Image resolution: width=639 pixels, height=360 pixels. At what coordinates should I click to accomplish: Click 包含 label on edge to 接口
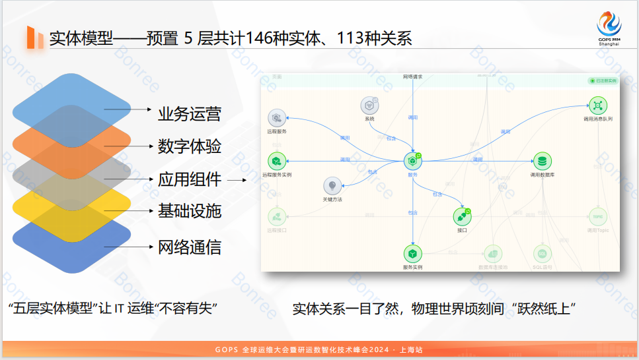point(437,195)
